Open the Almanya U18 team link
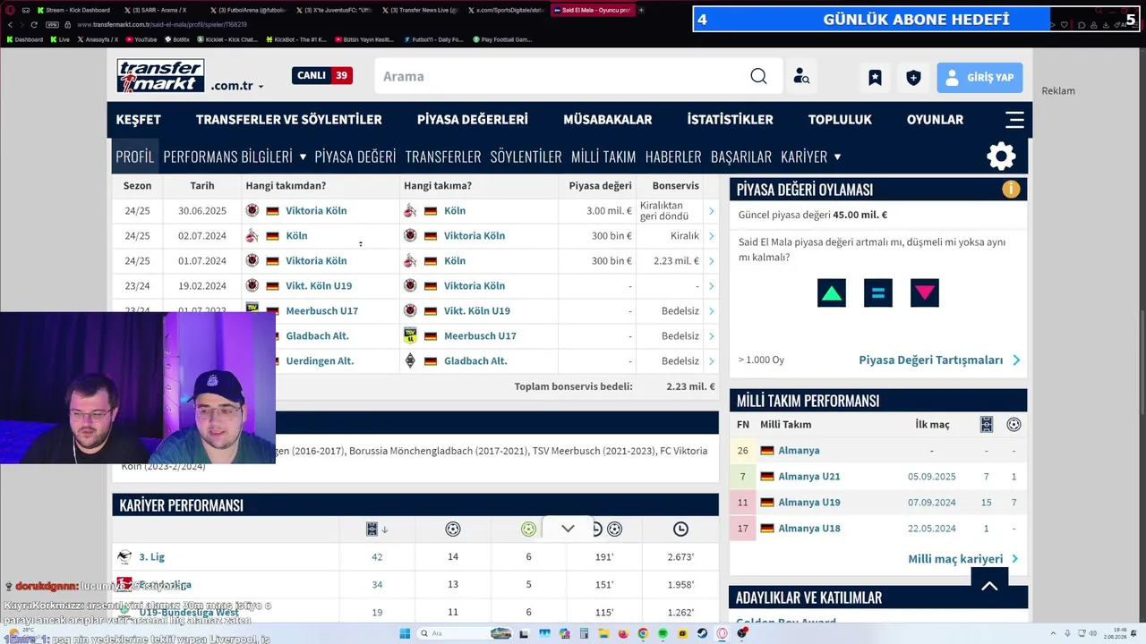Image resolution: width=1146 pixels, height=644 pixels. [x=809, y=529]
